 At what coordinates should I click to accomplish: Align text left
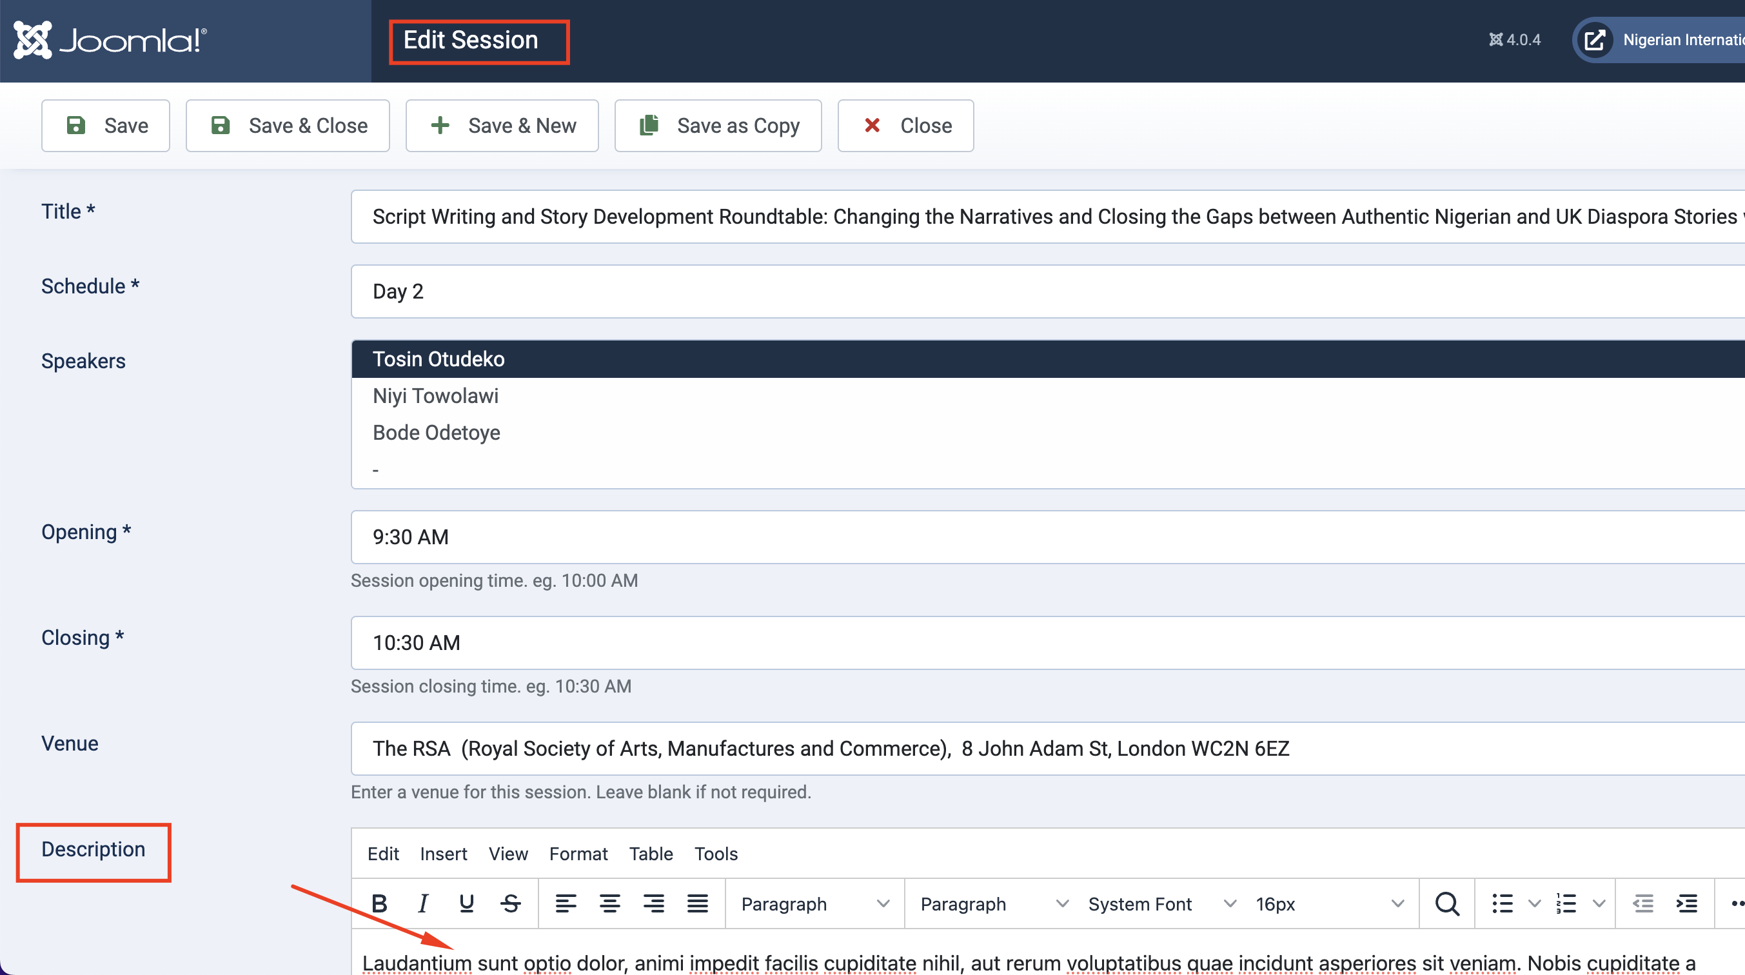tap(566, 904)
